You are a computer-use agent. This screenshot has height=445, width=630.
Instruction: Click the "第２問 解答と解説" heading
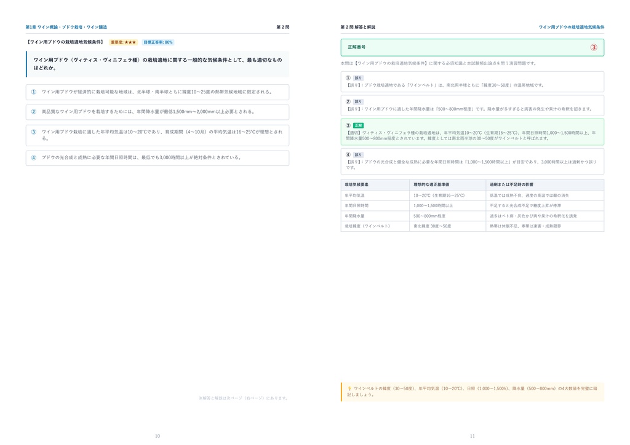point(357,27)
